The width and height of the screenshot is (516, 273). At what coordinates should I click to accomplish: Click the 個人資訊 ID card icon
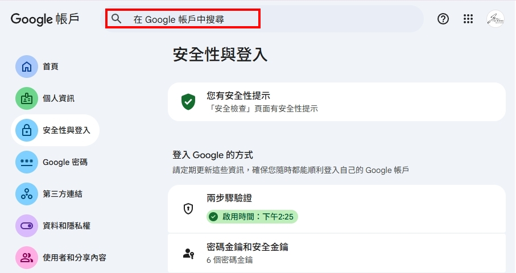pyautogui.click(x=27, y=98)
